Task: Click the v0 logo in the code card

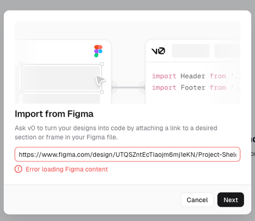Action: 158,51
